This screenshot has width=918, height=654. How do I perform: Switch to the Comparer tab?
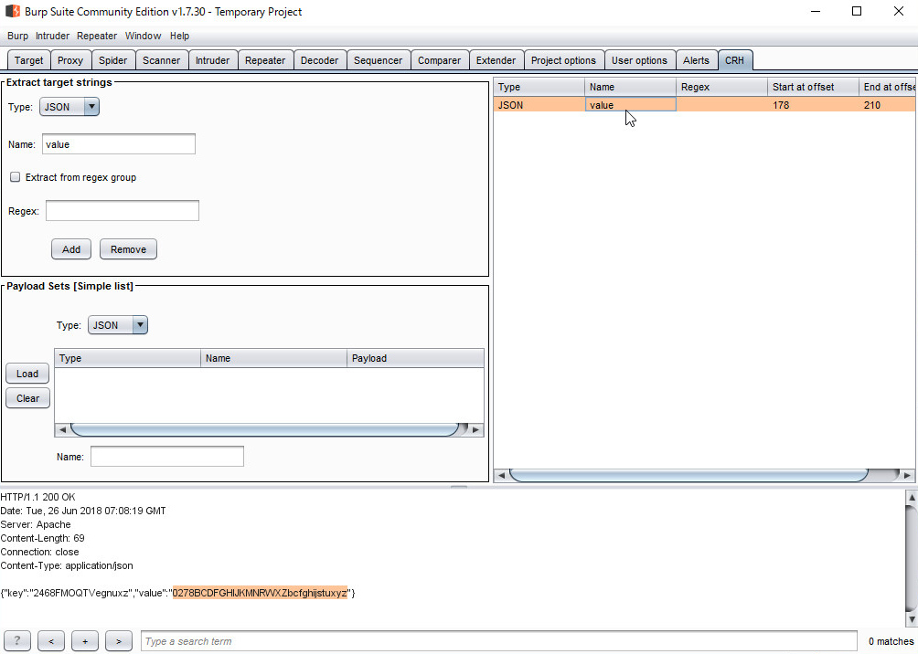439,60
